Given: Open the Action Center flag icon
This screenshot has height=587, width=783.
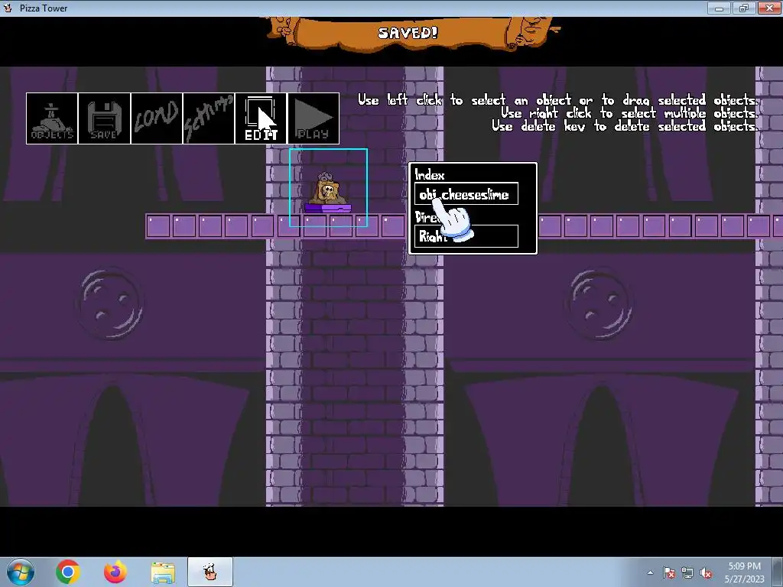Looking at the screenshot, I should [669, 572].
